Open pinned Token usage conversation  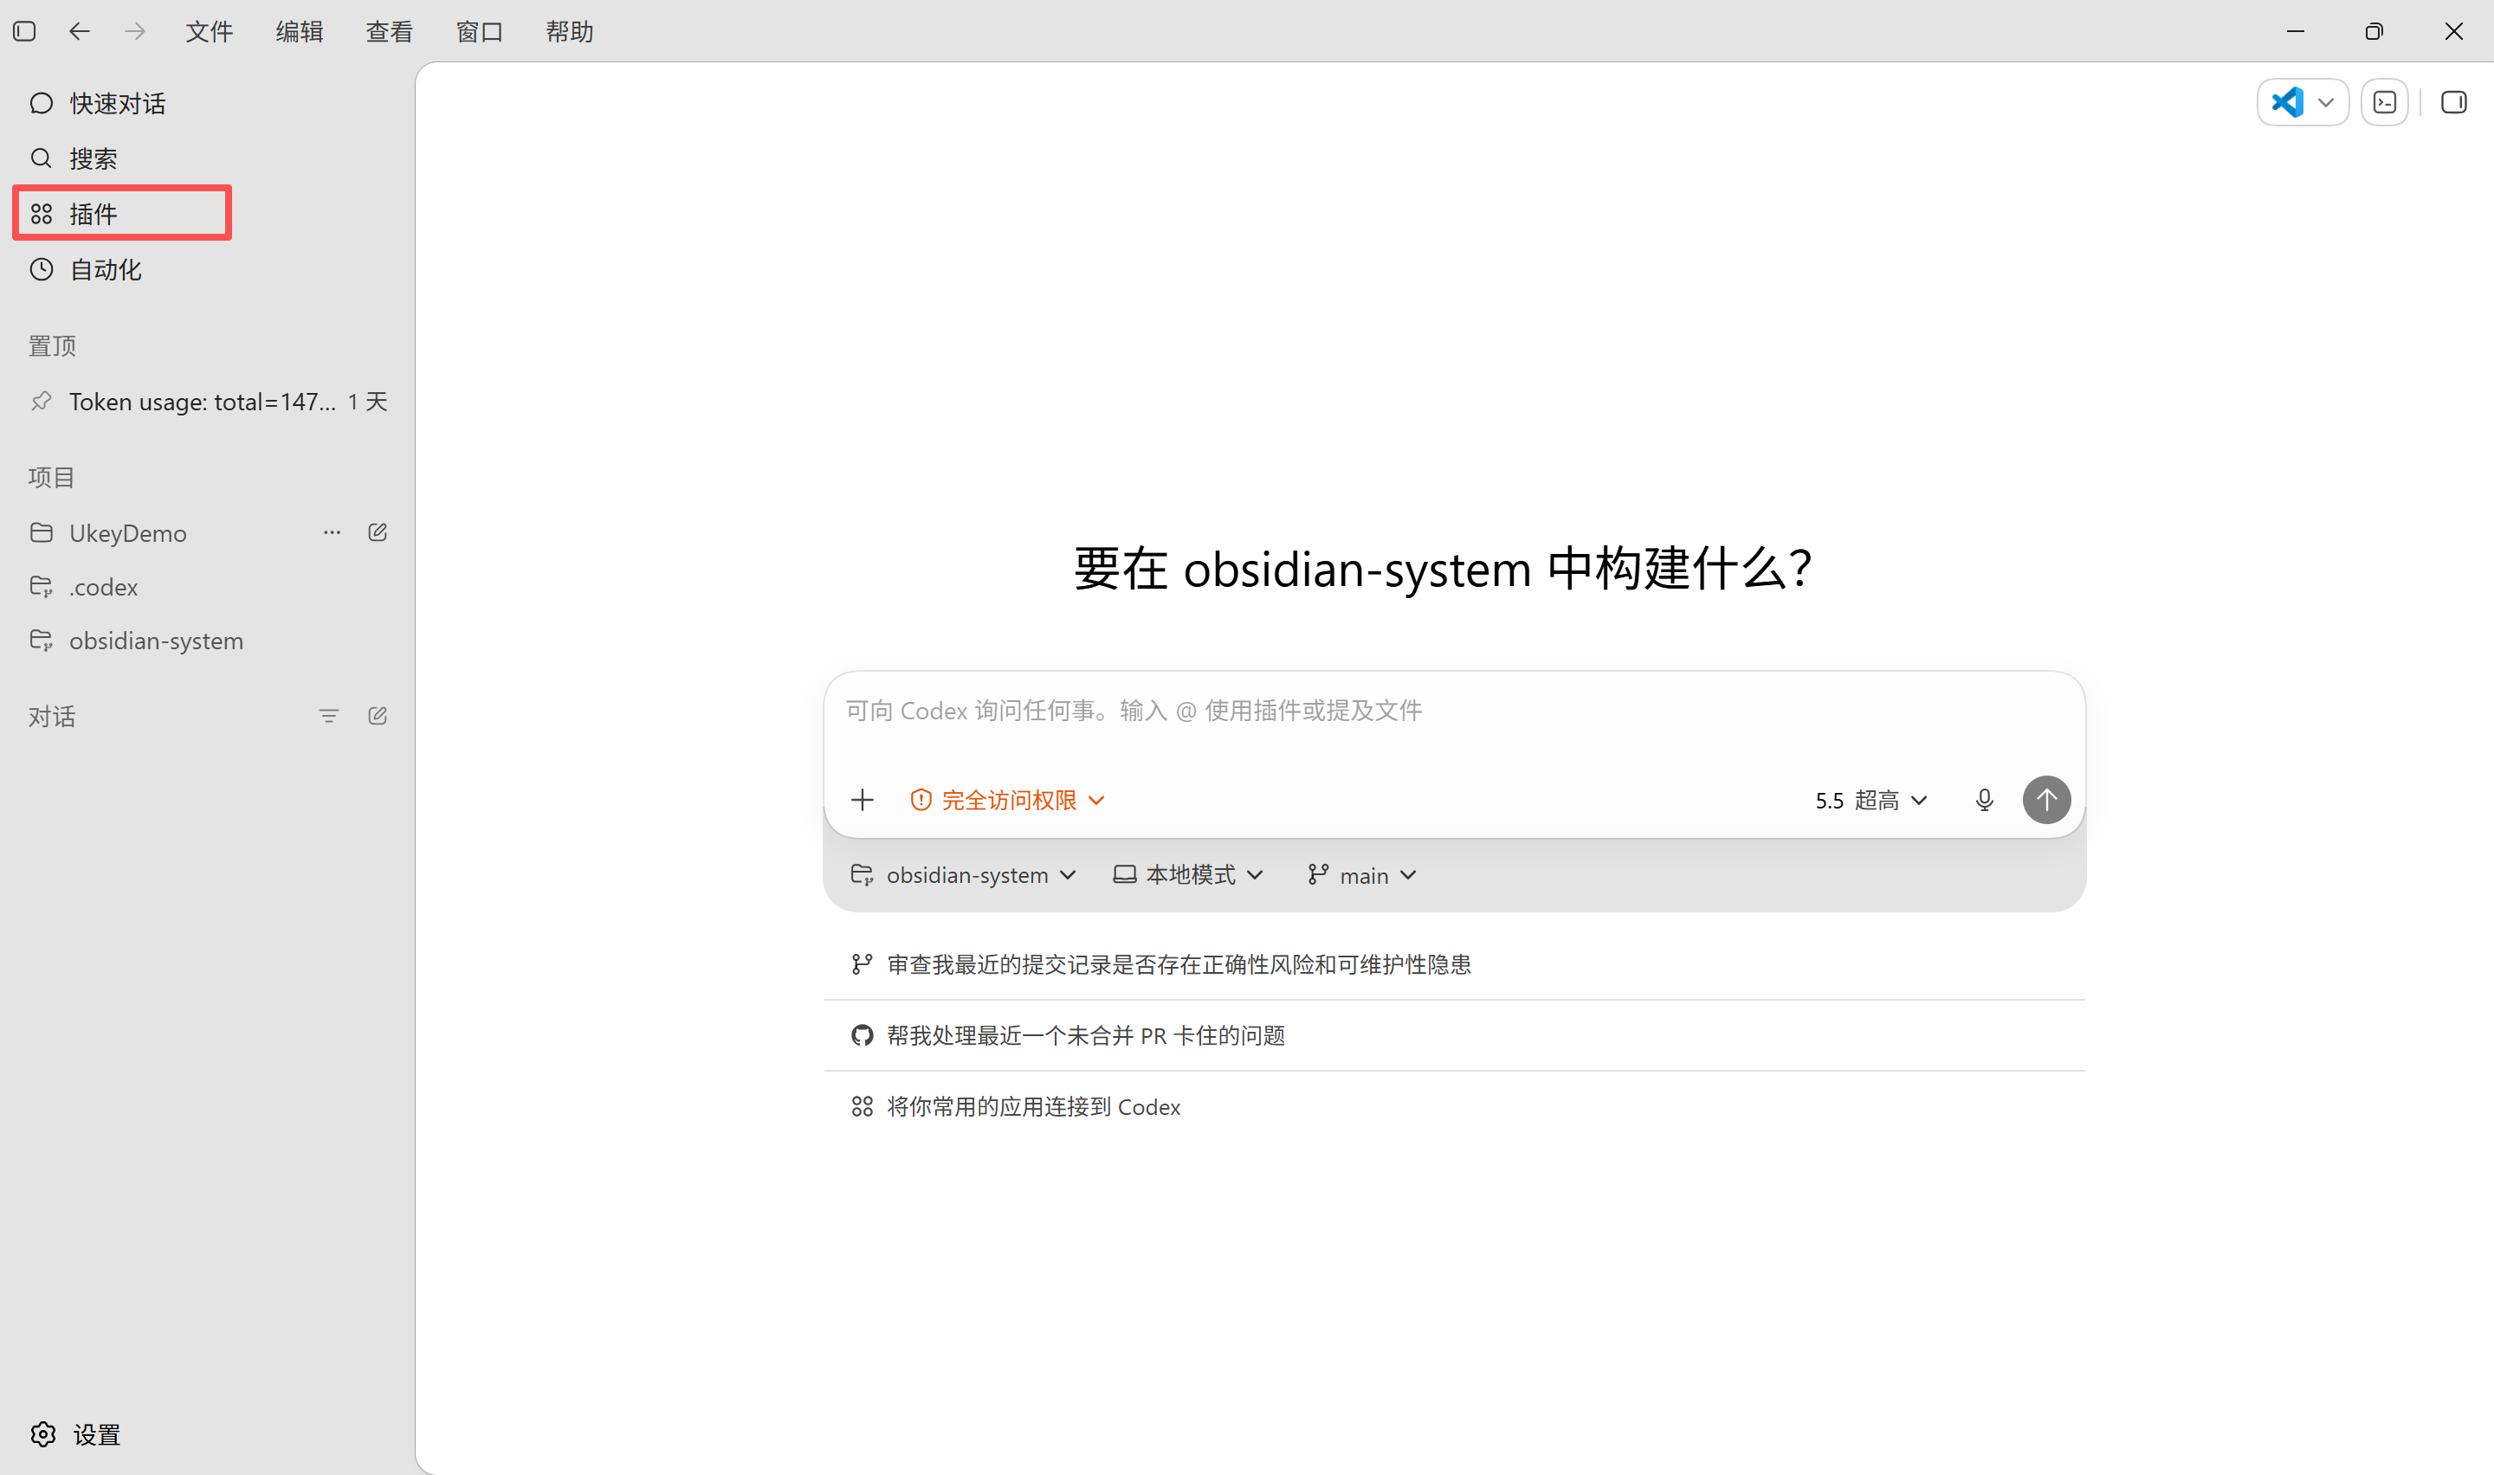coord(207,402)
